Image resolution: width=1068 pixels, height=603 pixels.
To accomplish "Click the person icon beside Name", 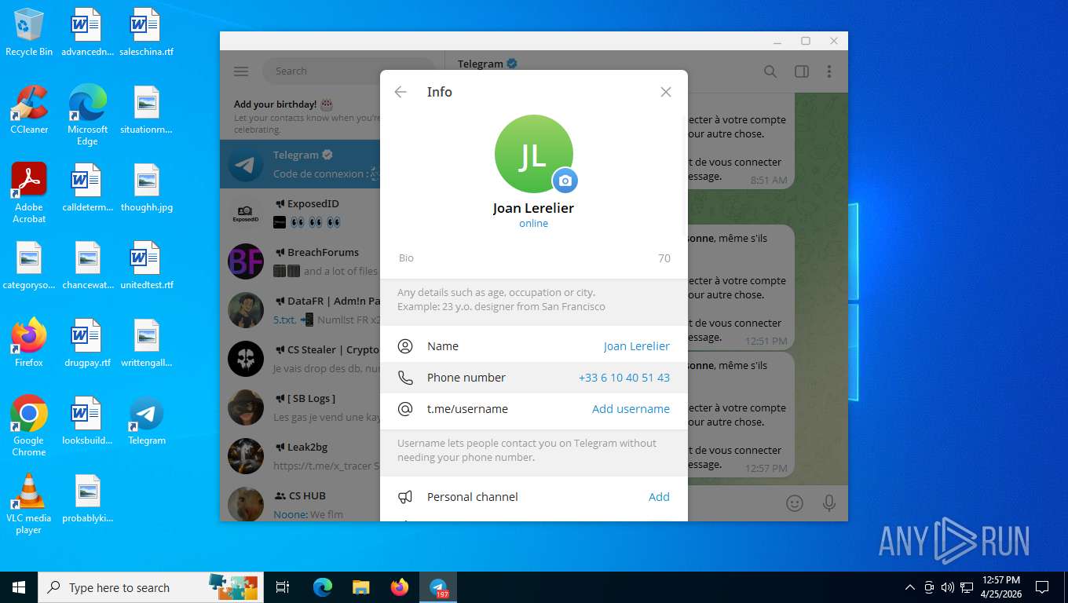I will pos(405,346).
